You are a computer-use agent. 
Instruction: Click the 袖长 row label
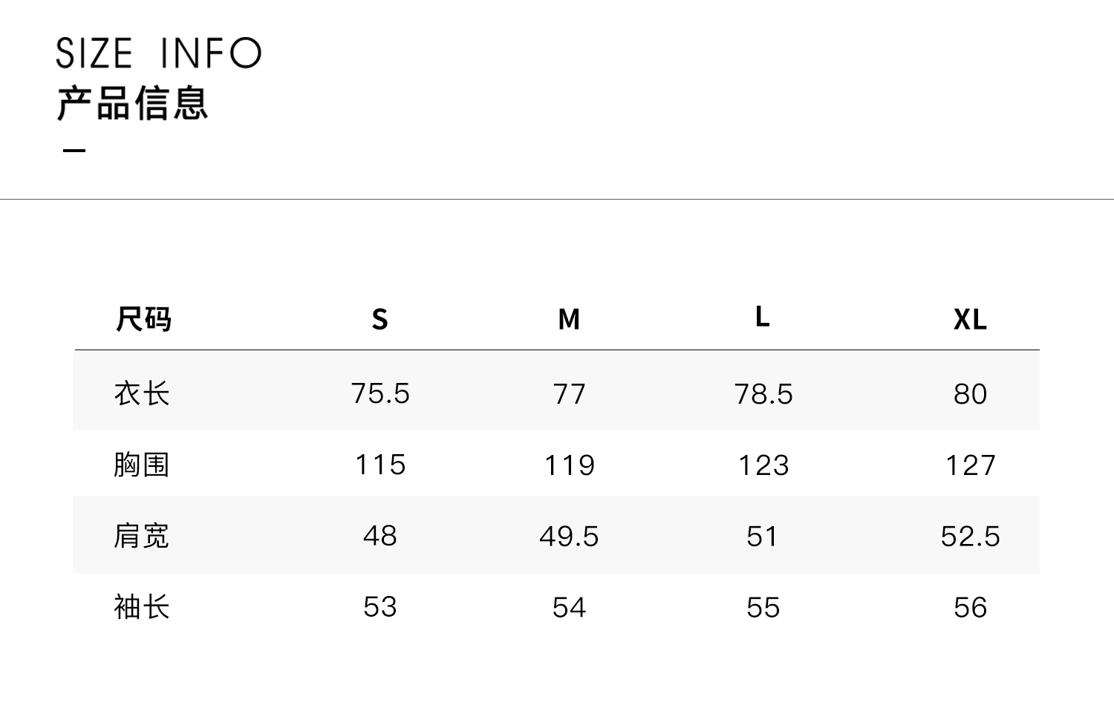(x=142, y=607)
